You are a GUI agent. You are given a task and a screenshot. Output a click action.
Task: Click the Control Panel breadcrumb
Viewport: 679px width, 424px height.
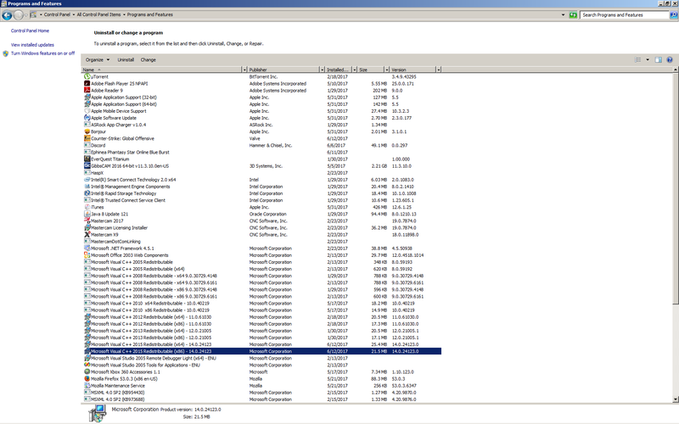pyautogui.click(x=57, y=14)
